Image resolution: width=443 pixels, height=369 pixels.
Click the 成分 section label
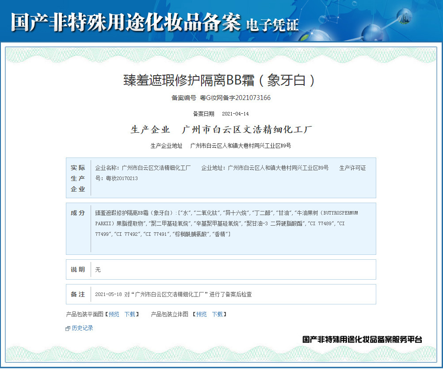click(x=78, y=213)
